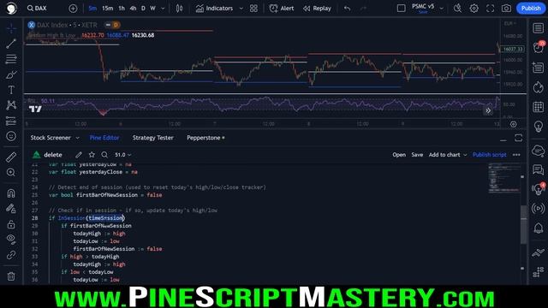Switch to the Pine Editor tab

[x=104, y=138]
